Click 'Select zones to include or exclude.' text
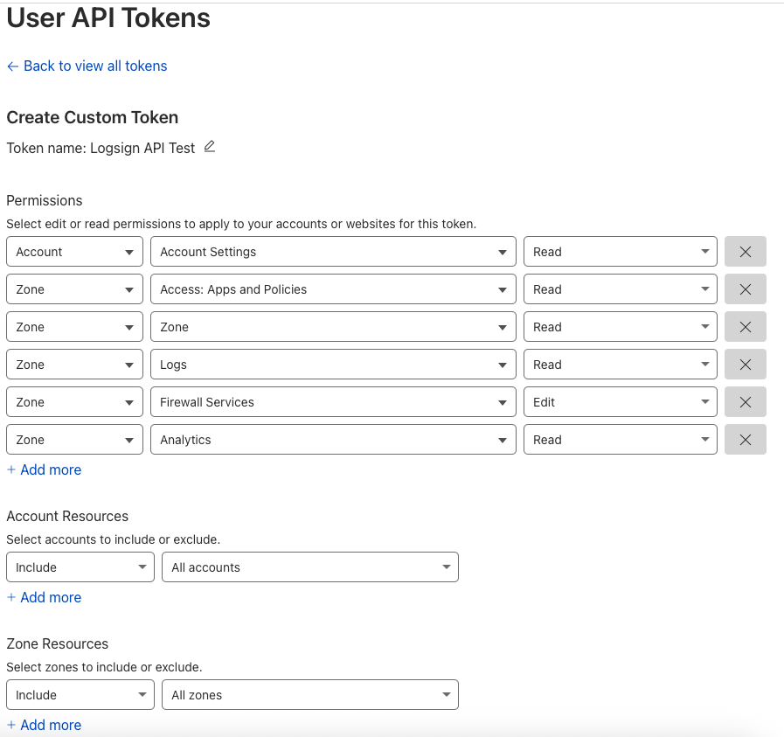Image resolution: width=784 pixels, height=737 pixels. [x=105, y=667]
